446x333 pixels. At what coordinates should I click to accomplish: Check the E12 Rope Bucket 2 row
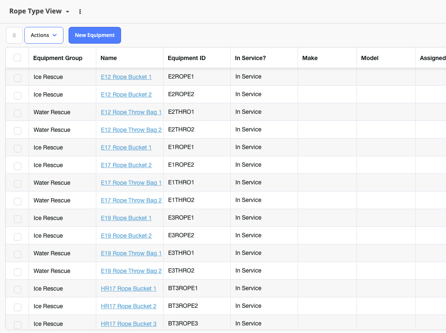click(18, 95)
